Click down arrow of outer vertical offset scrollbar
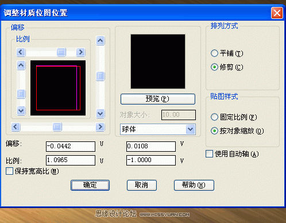The width and height of the screenshot is (286, 223). (101, 114)
